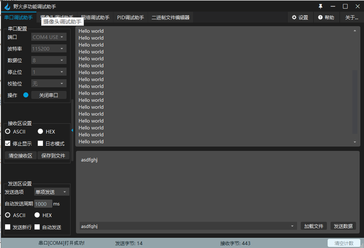Image resolution: width=364 pixels, height=248 pixels.
Task: Click 保存到文件 button
Action: click(x=53, y=155)
